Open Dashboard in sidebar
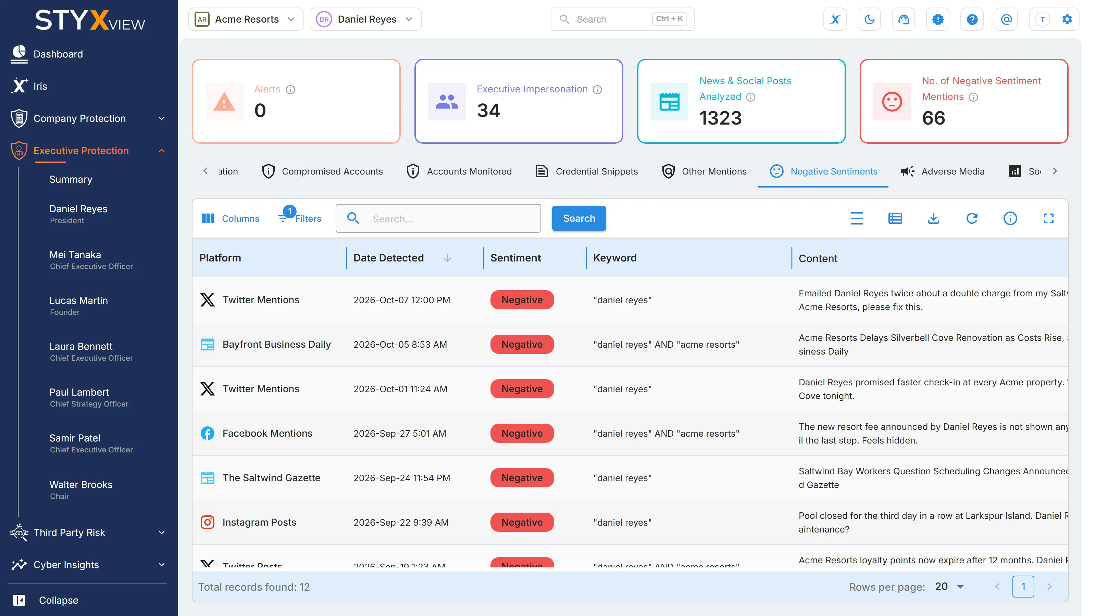The image size is (1096, 616). pyautogui.click(x=47, y=54)
